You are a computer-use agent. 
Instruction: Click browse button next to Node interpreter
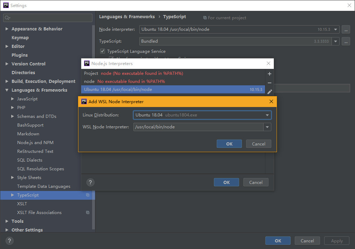point(346,29)
